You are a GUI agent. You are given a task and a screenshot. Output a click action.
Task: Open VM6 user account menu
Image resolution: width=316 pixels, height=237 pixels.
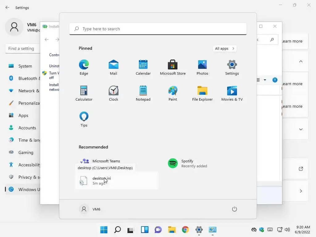click(90, 209)
